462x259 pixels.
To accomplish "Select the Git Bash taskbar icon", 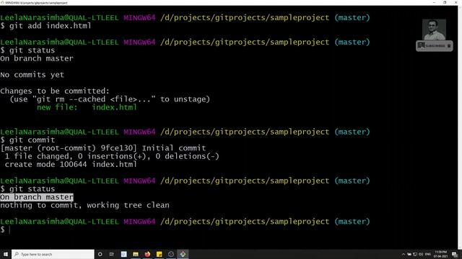I will pyautogui.click(x=183, y=254).
